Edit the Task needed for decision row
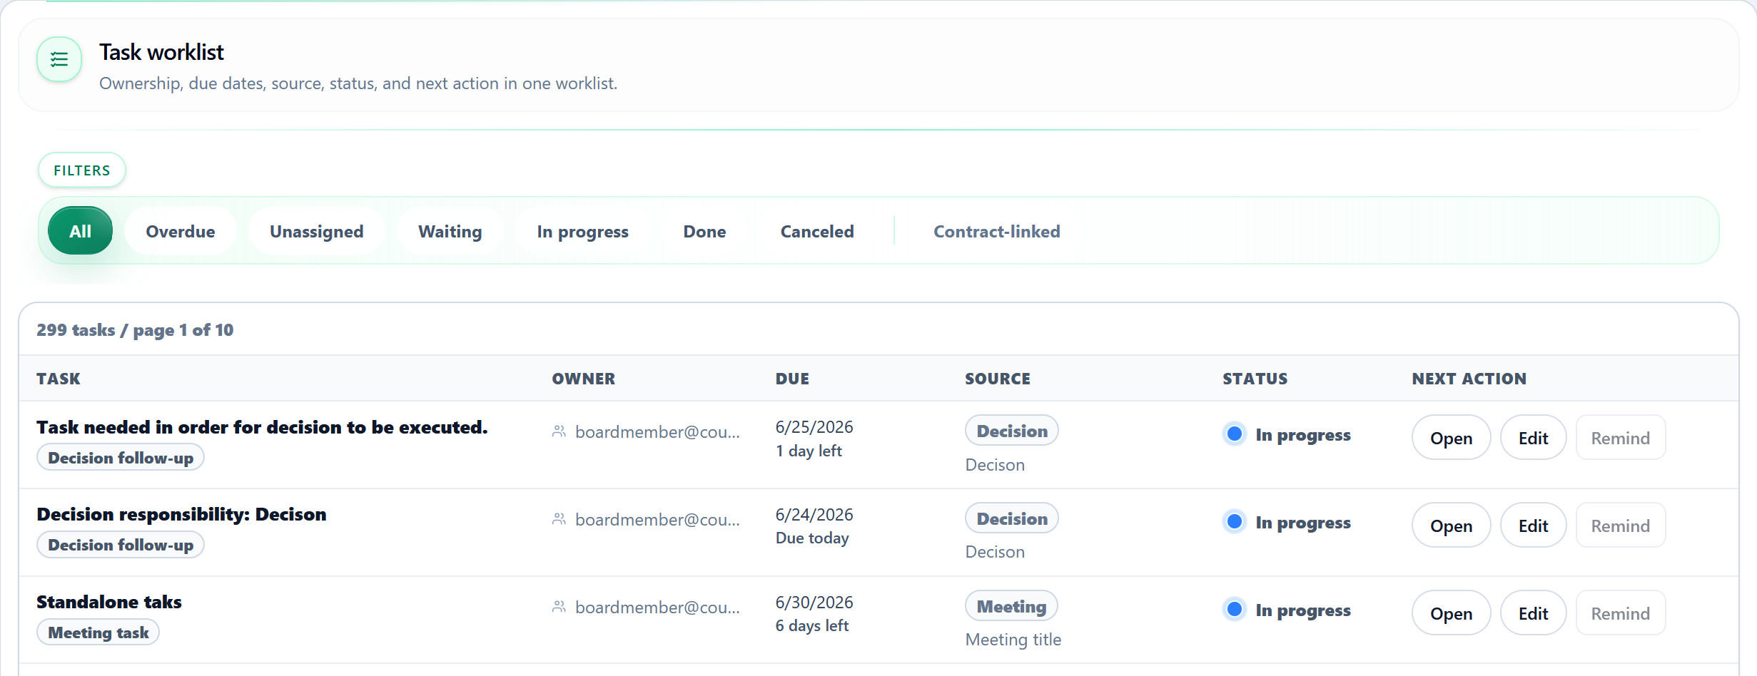Screen dimensions: 1757x676 coord(1533,438)
